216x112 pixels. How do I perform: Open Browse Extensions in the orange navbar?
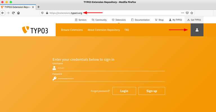click(x=72, y=30)
